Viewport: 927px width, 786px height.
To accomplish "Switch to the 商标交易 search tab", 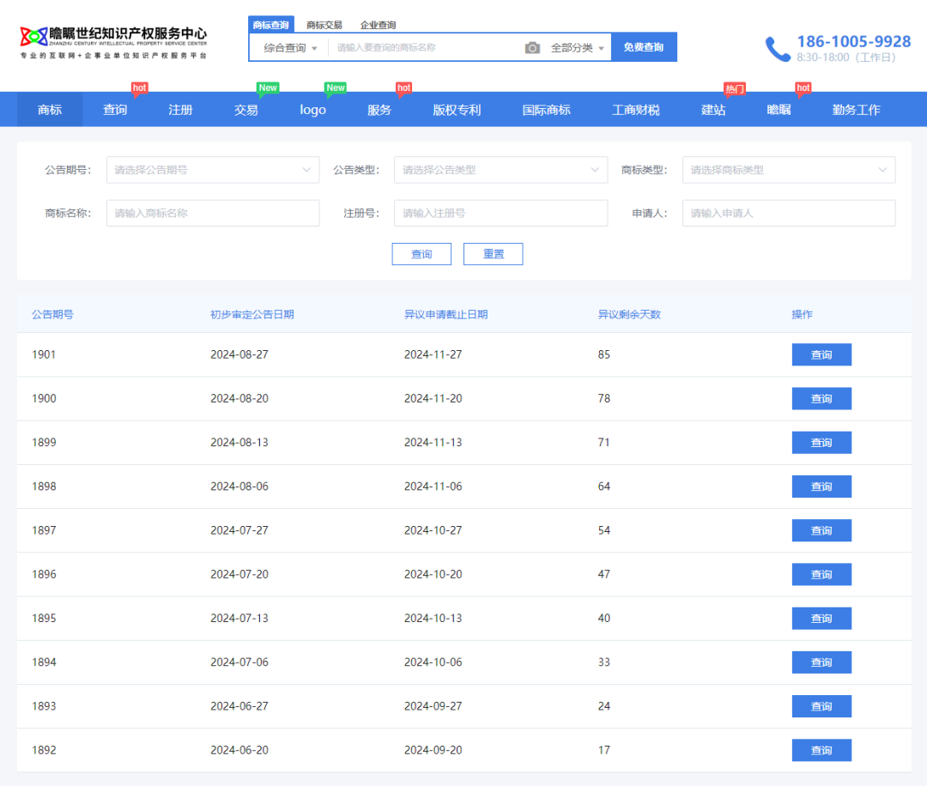I will tap(324, 25).
